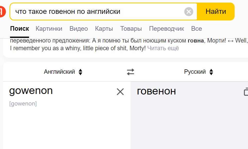This screenshot has height=149, width=248.
Task: Open the Товары tab
Action: coord(131,29)
